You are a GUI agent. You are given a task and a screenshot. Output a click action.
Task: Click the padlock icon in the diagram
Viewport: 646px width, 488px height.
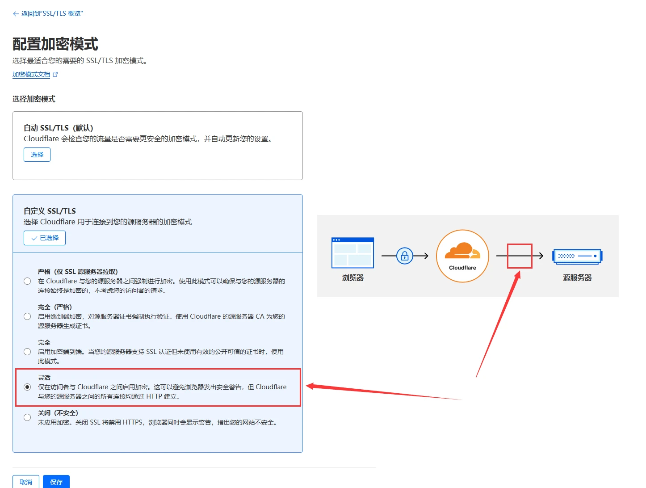point(405,256)
